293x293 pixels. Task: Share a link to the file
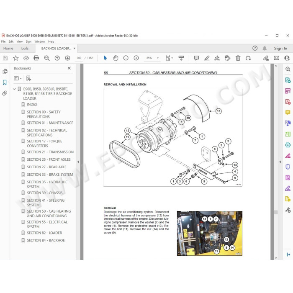[x=266, y=58]
